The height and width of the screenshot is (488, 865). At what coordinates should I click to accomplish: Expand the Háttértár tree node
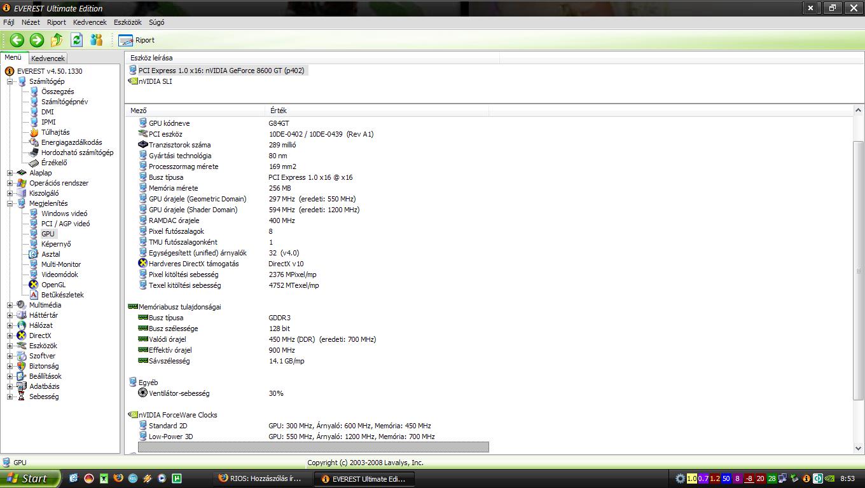[10, 315]
